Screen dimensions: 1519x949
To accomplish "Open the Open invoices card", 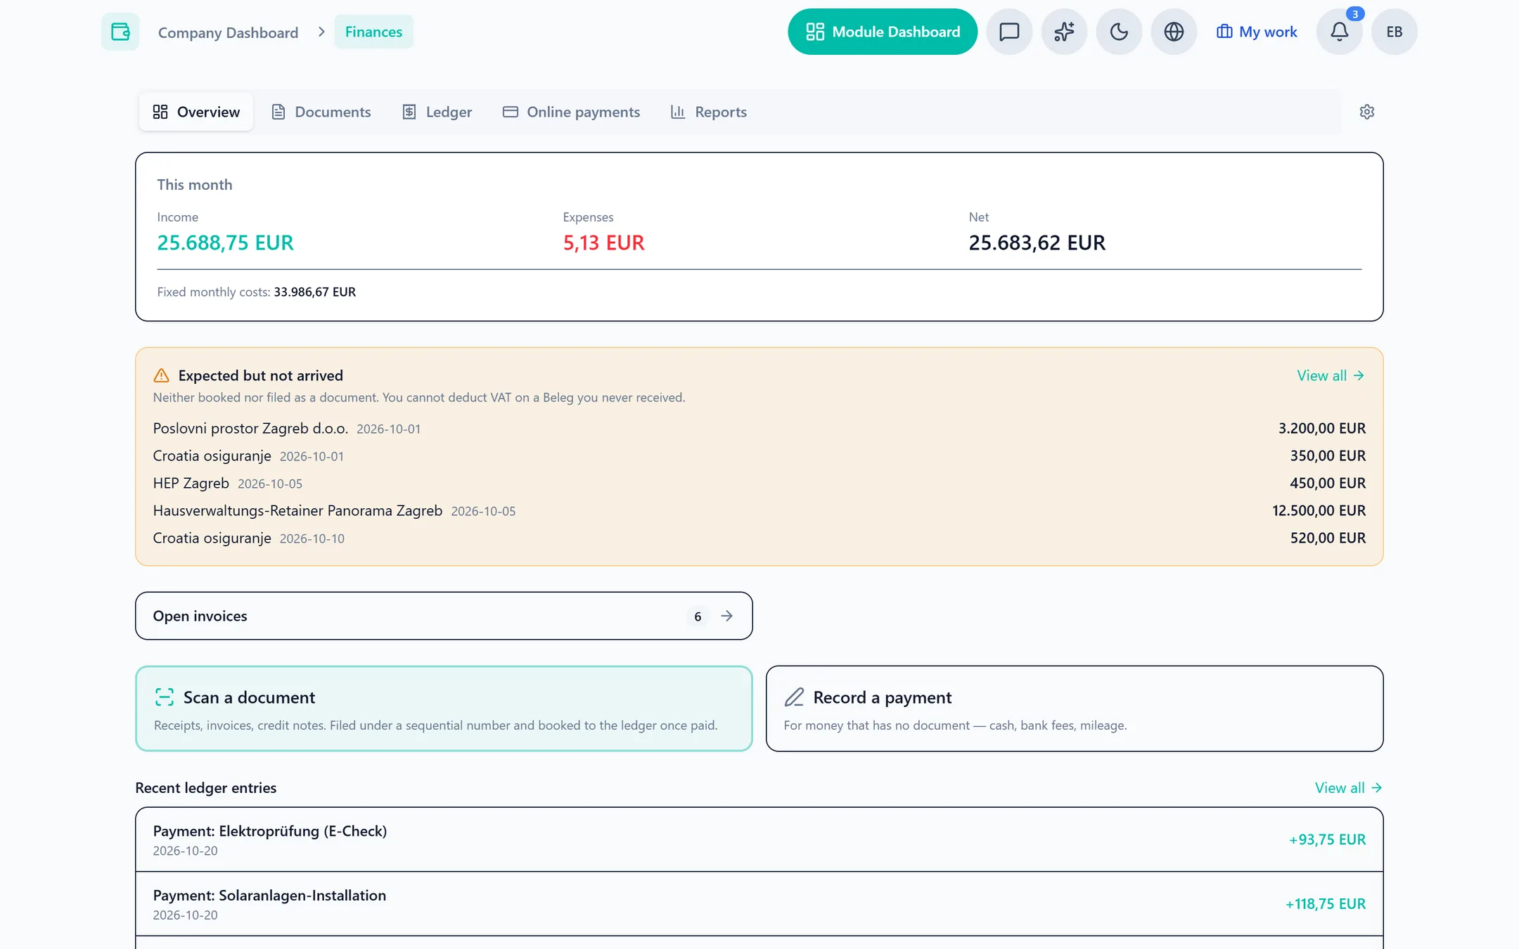I will click(444, 616).
